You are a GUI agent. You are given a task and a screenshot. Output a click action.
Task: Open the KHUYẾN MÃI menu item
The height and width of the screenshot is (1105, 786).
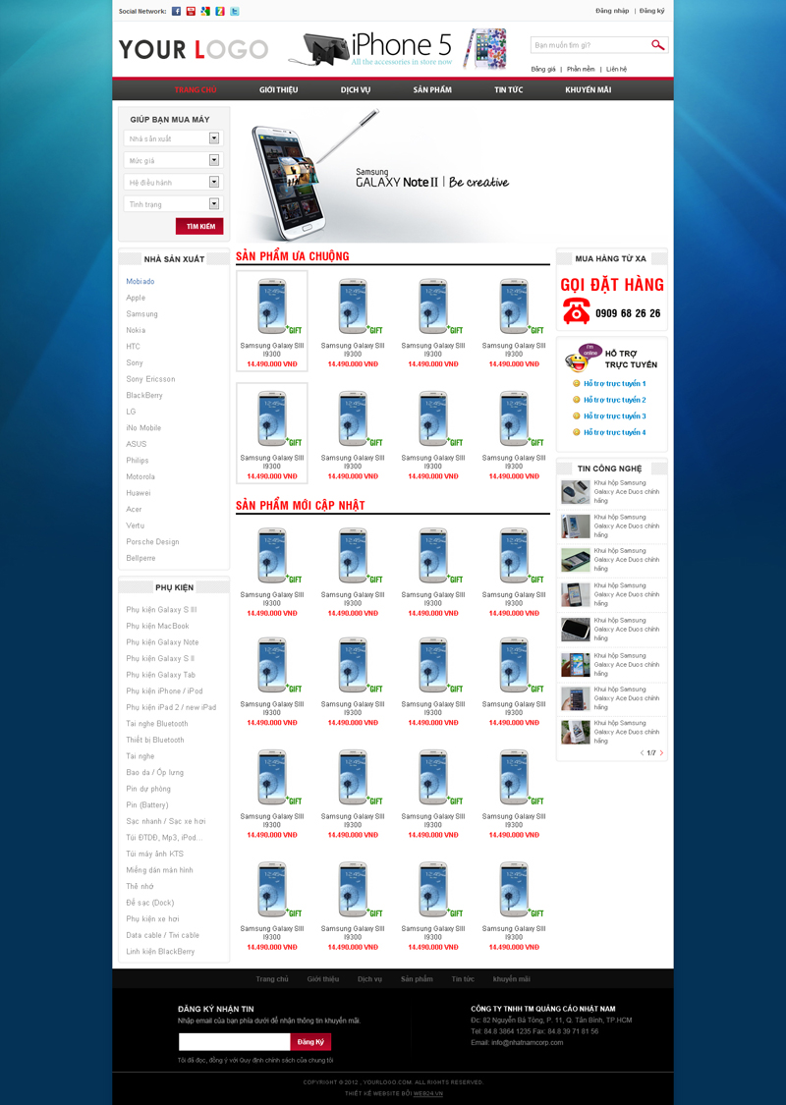(x=588, y=89)
